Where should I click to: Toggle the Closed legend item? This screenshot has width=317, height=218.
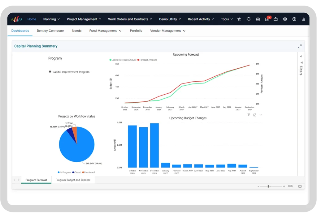coord(77,172)
